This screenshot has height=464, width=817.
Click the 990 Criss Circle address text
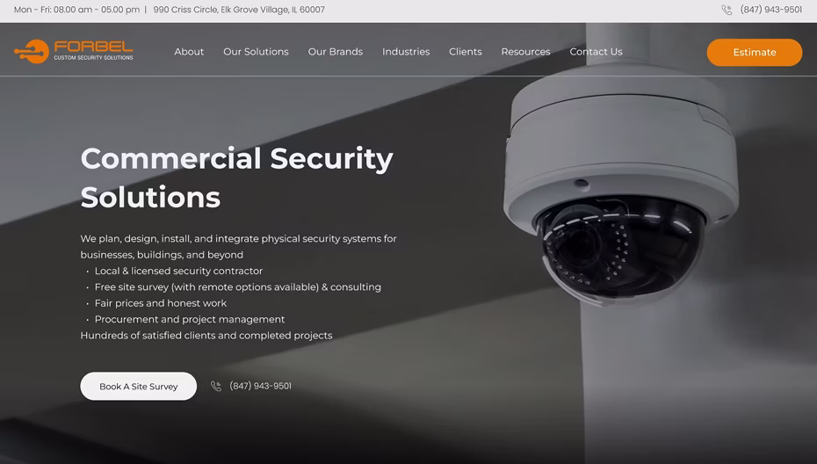[x=239, y=10]
